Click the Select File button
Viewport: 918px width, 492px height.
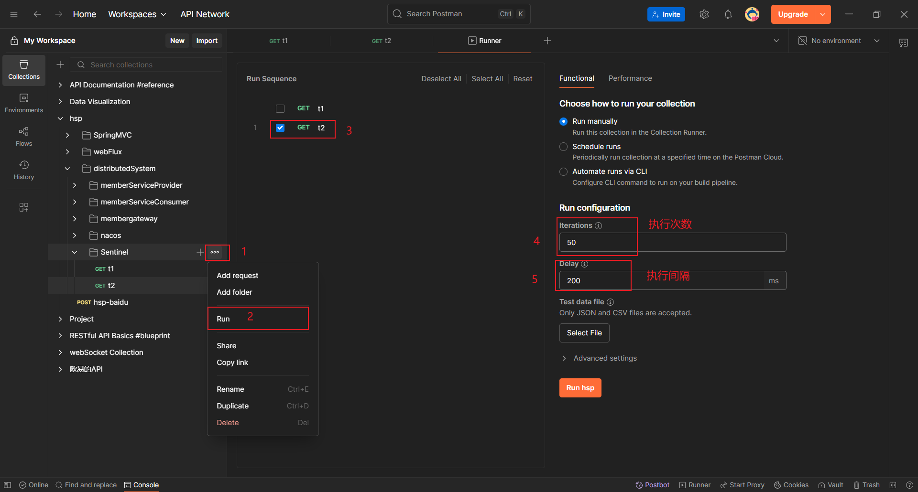click(584, 333)
